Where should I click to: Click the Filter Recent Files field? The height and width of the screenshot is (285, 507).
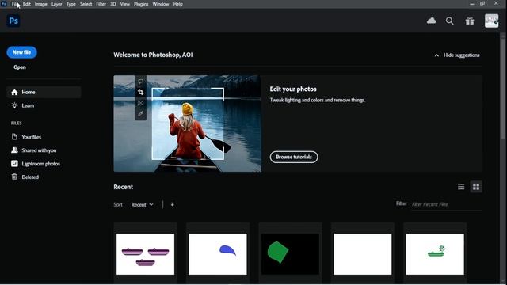click(x=446, y=204)
